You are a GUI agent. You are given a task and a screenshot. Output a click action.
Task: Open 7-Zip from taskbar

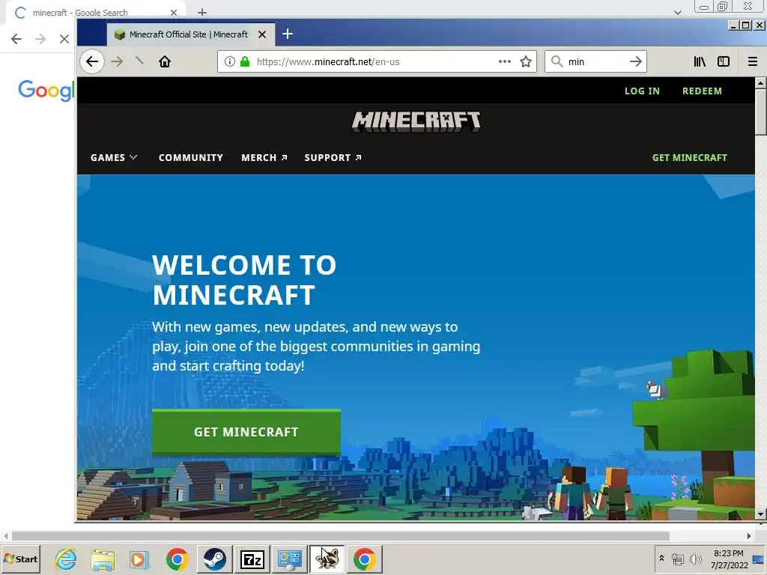(252, 559)
